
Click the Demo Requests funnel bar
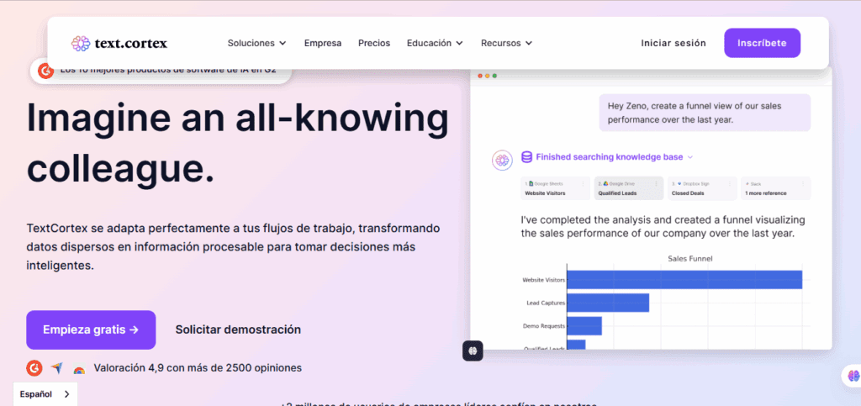[584, 326]
